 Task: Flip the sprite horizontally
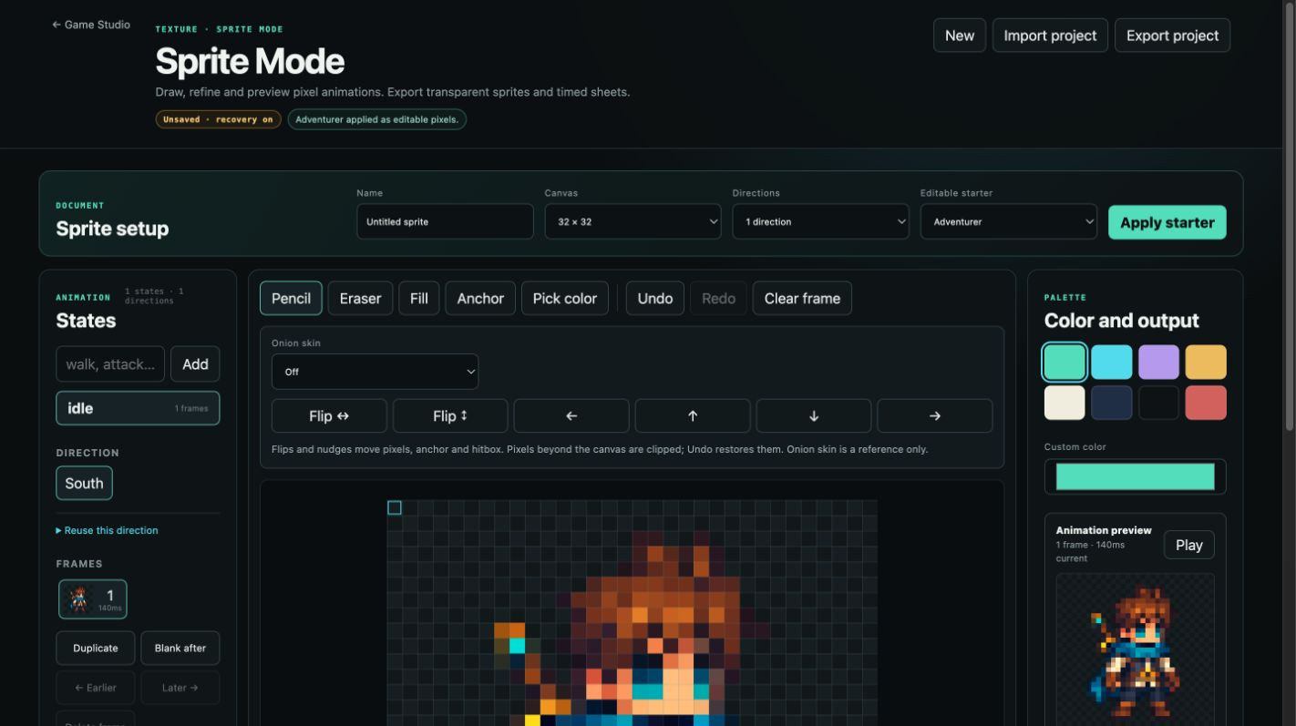point(329,415)
